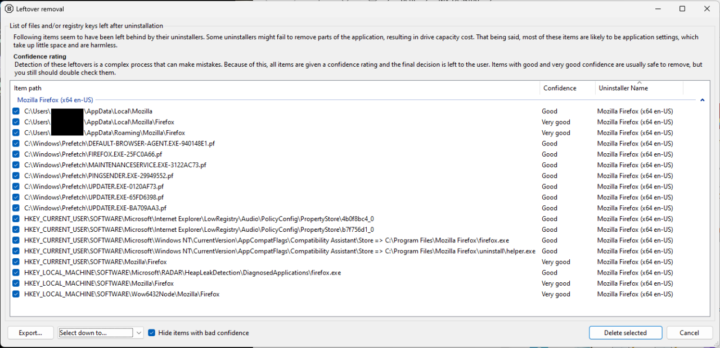
Task: Click the Export... button
Action: tap(30, 332)
